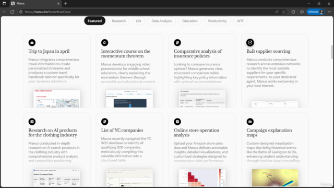Go back with the browser back arrow
Screen dimensions: 334x188
[4, 11]
